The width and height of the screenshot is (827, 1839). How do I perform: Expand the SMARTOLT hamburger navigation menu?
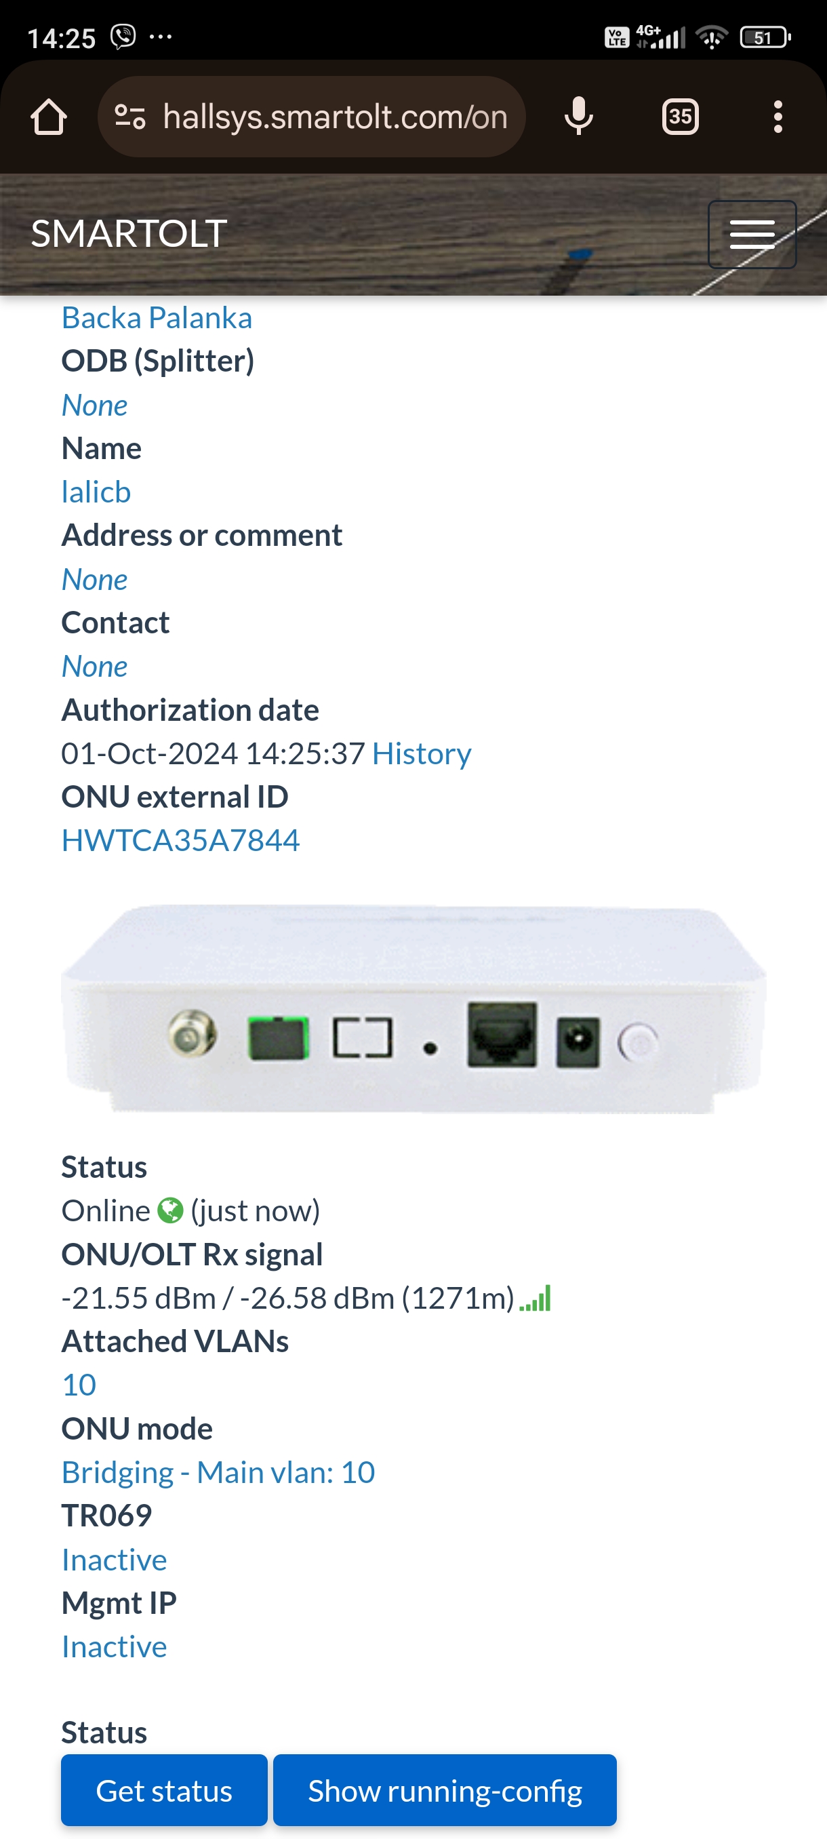click(751, 234)
